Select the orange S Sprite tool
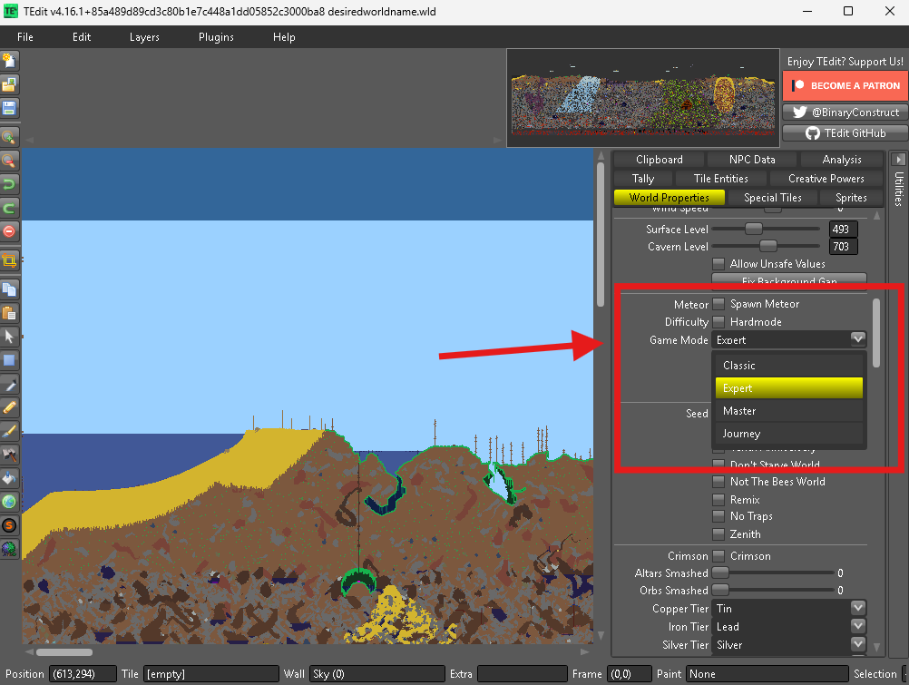 coord(9,525)
